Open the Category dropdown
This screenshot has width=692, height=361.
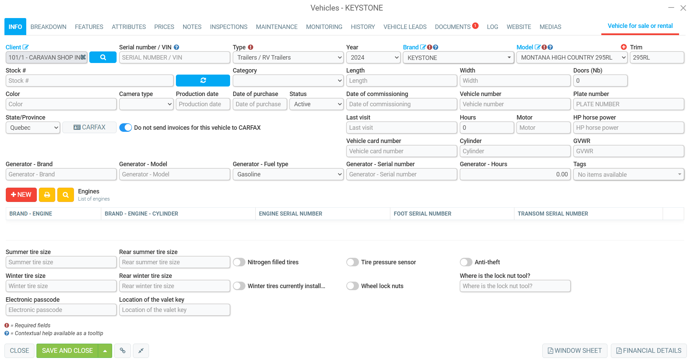288,81
